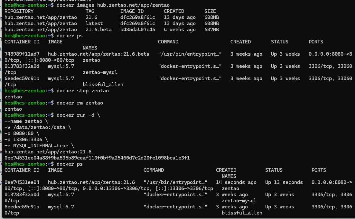The width and height of the screenshot is (355, 219).
Task: Click the '-p 13306:3306' port mapping line
Action: click(x=26, y=140)
